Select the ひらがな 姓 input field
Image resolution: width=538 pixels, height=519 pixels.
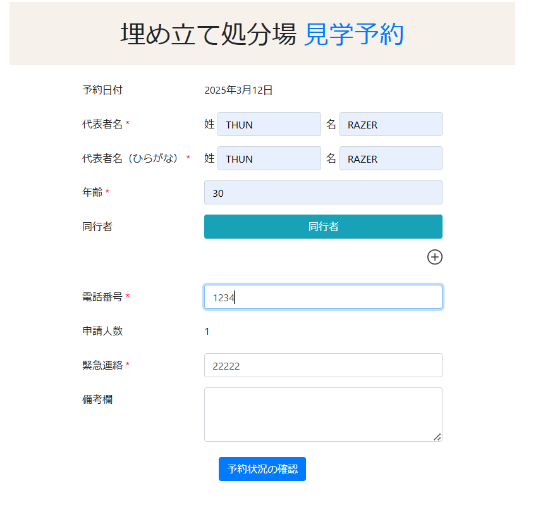coord(269,159)
